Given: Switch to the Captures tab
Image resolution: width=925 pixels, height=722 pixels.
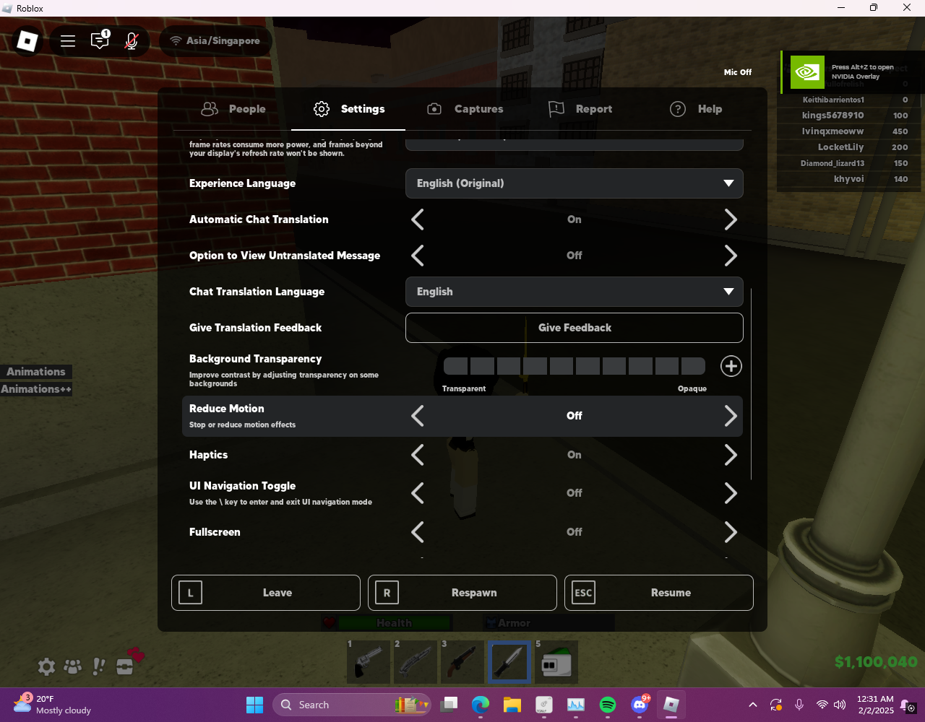Looking at the screenshot, I should 465,109.
